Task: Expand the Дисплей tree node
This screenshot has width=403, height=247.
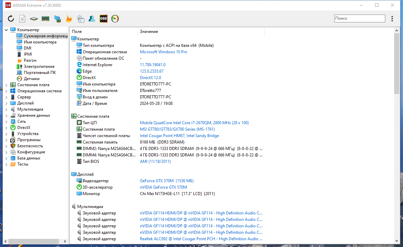Action: (x=6, y=103)
